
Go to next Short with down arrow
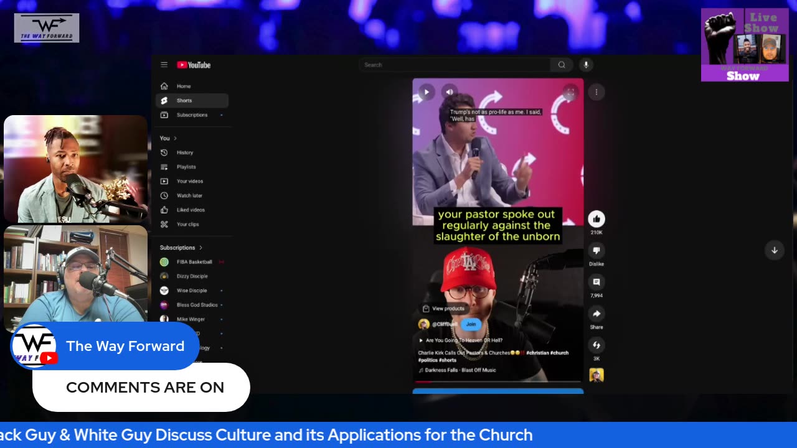tap(775, 250)
